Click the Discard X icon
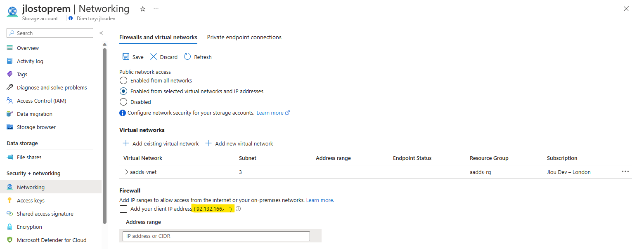The height and width of the screenshot is (249, 632). click(154, 57)
